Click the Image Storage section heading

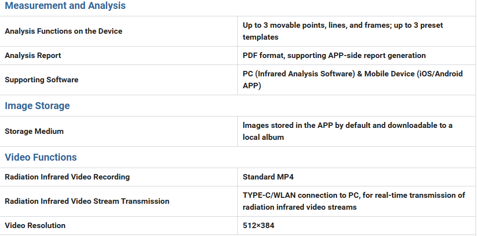coord(37,106)
